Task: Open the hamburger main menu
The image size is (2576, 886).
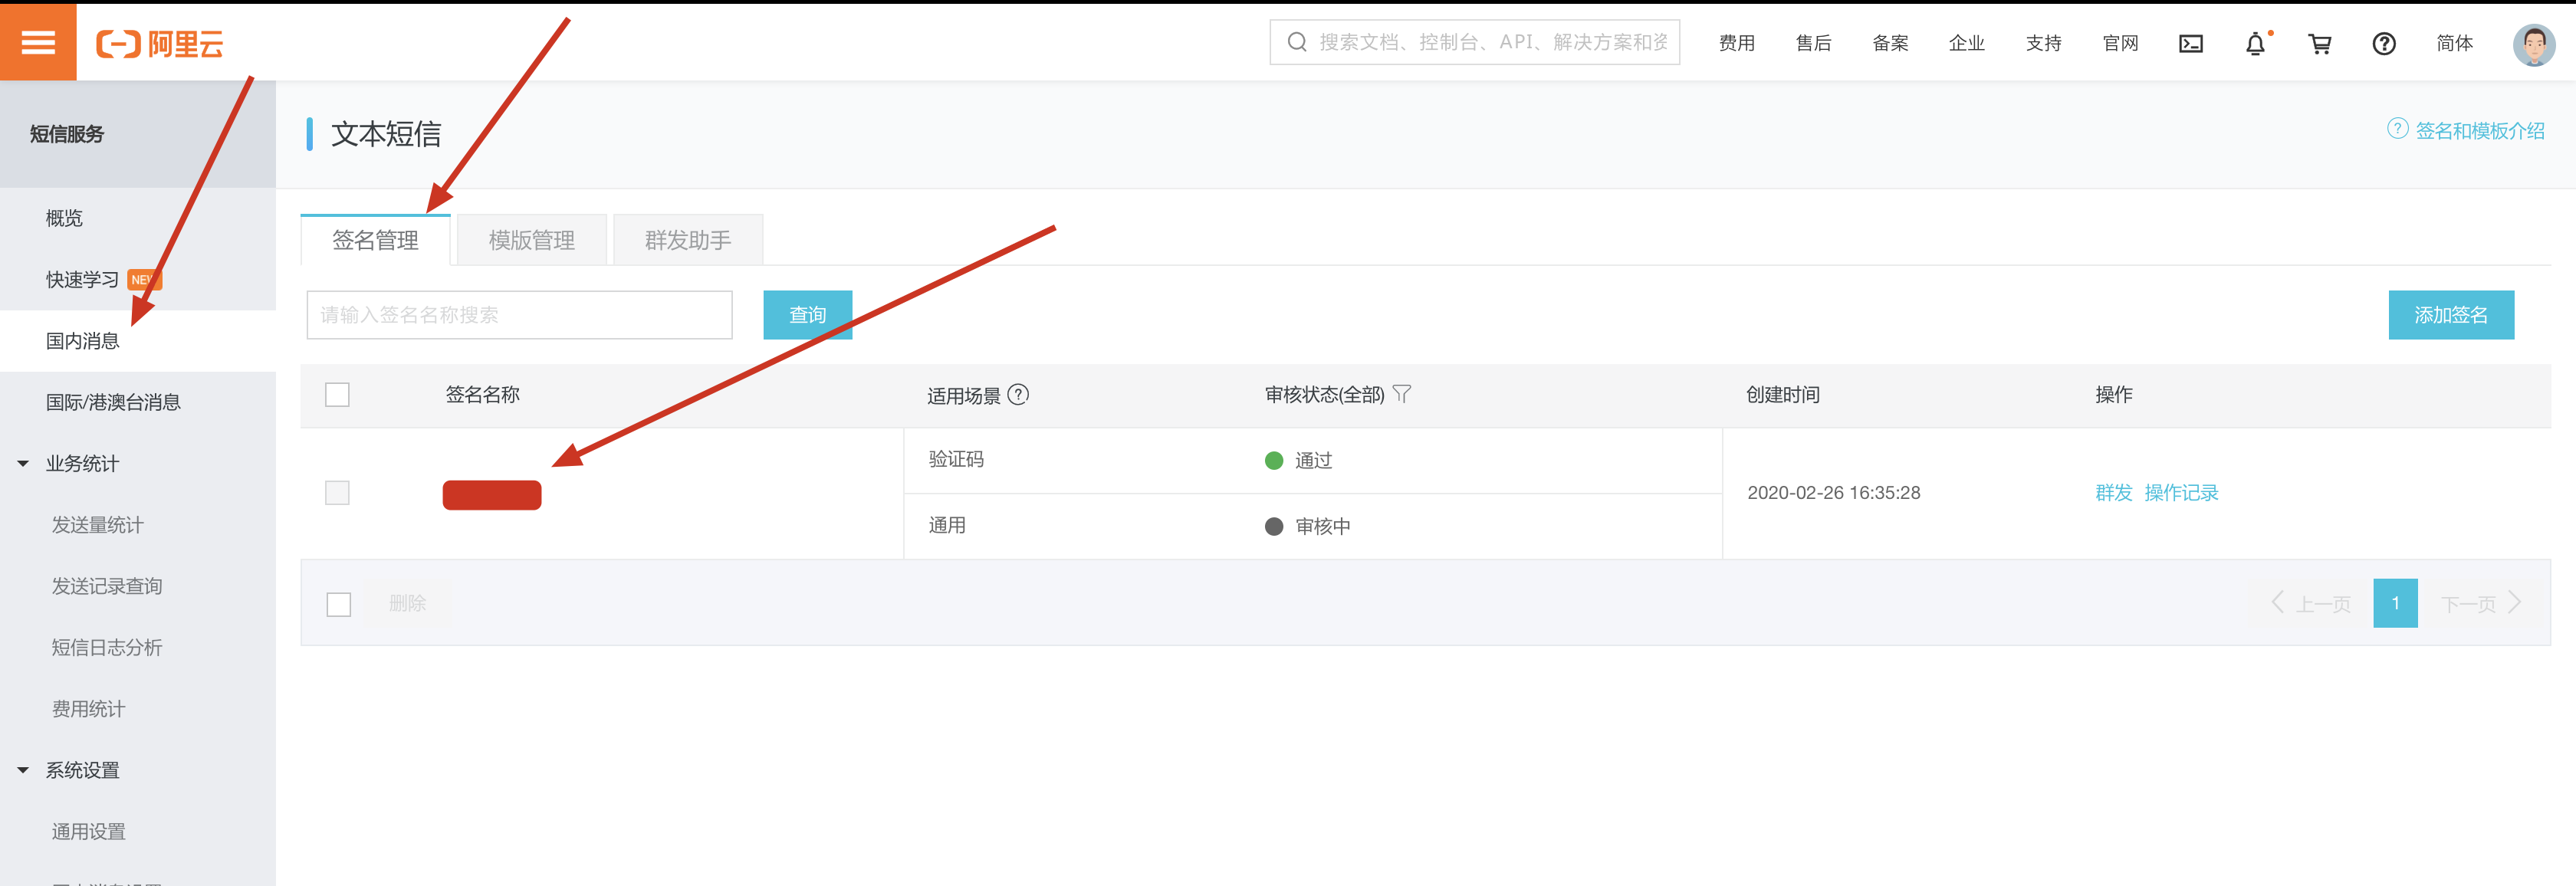Action: [x=38, y=42]
